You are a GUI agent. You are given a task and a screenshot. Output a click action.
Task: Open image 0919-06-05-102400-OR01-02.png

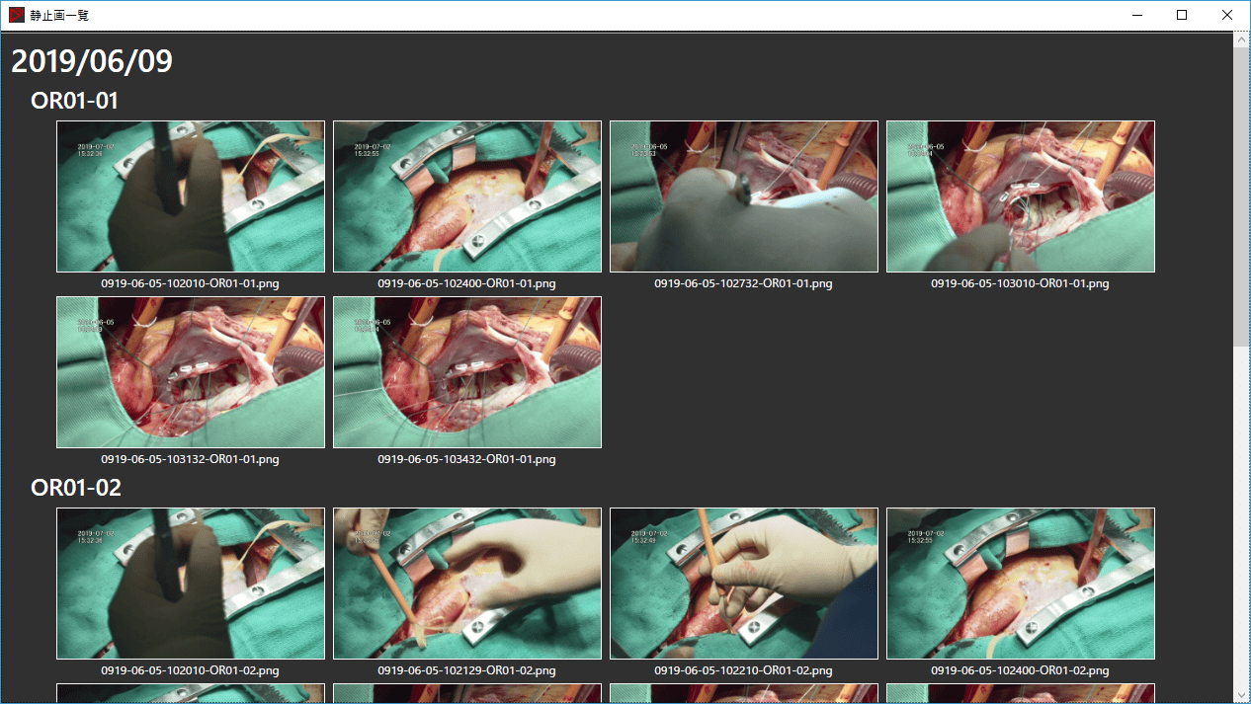[x=1021, y=584]
